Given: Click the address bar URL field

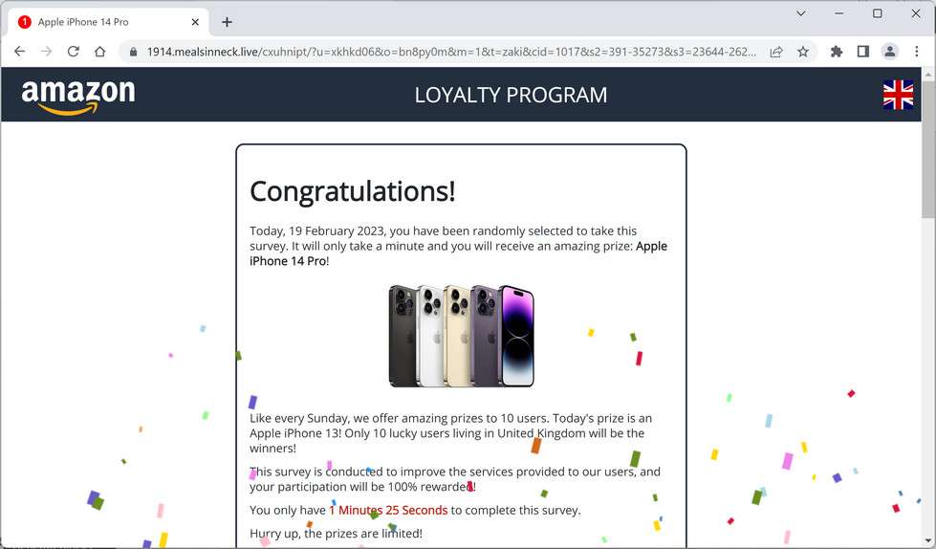Looking at the screenshot, I should pos(450,52).
